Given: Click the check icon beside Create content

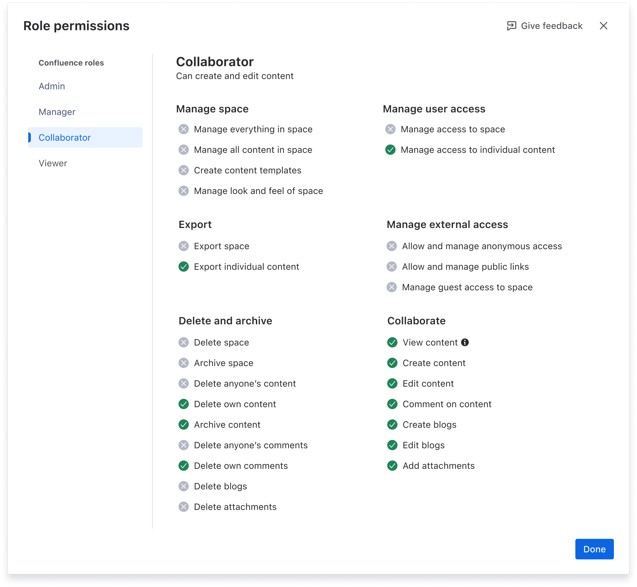Looking at the screenshot, I should [392, 363].
